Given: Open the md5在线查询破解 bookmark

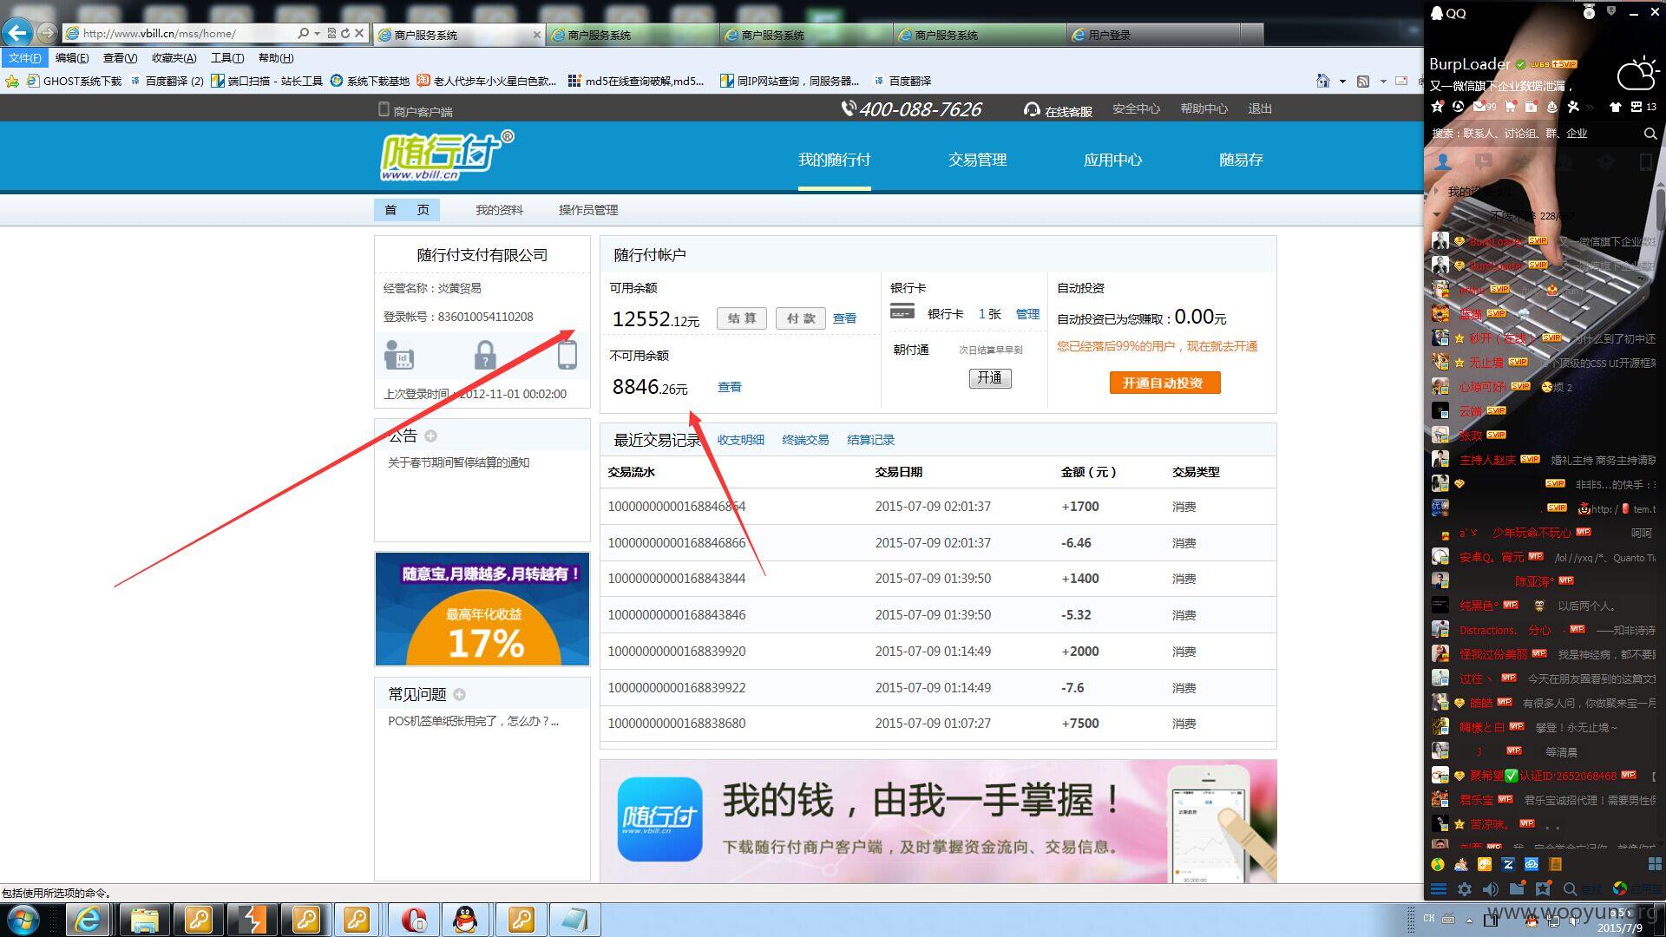Looking at the screenshot, I should [636, 81].
